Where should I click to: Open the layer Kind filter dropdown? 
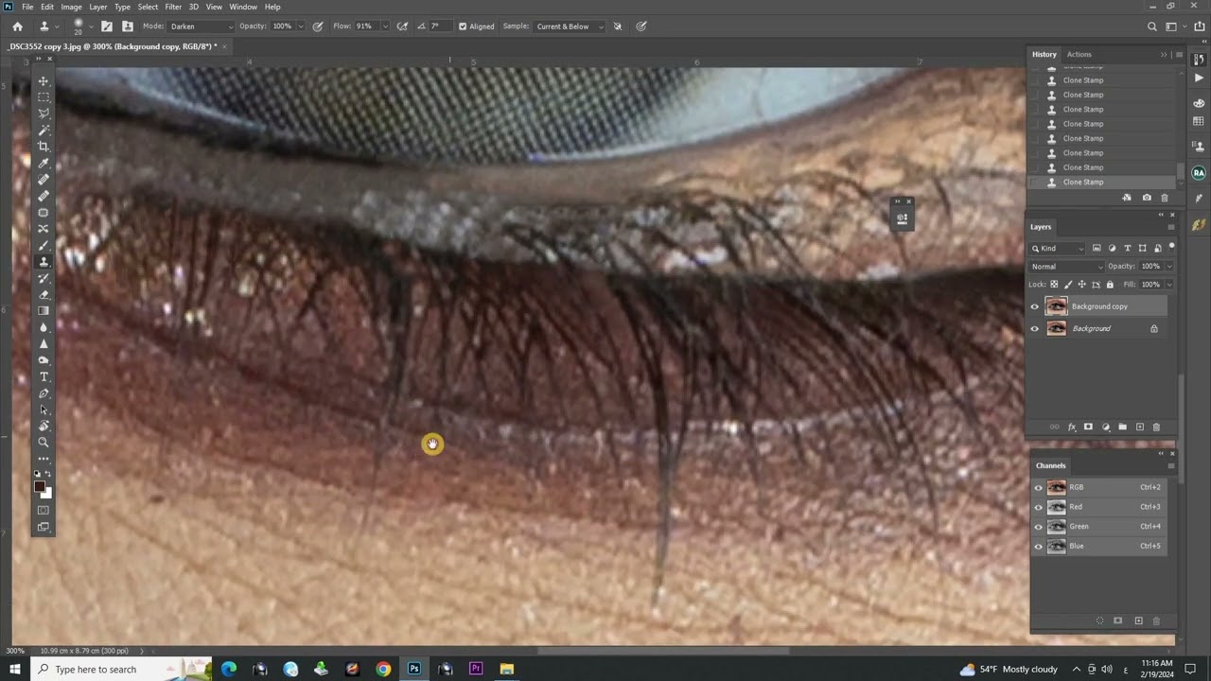(x=1058, y=248)
